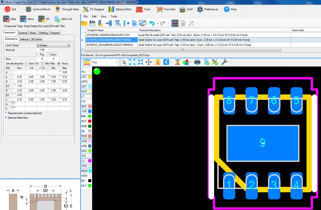Click Add to Lib icon
Viewport: 321px width, 210px height.
(57, 19)
